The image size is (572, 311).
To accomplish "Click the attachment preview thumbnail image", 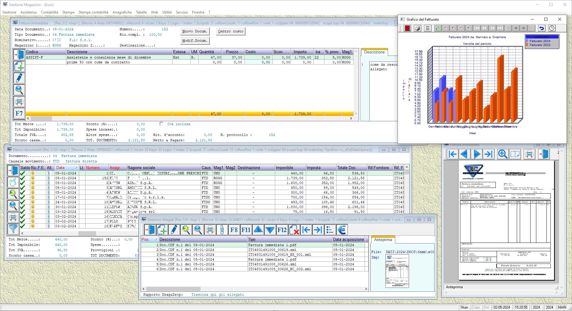I will tap(397, 271).
